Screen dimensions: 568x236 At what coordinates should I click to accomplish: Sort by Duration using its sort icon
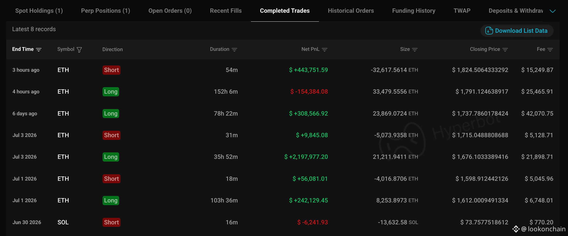coord(234,50)
